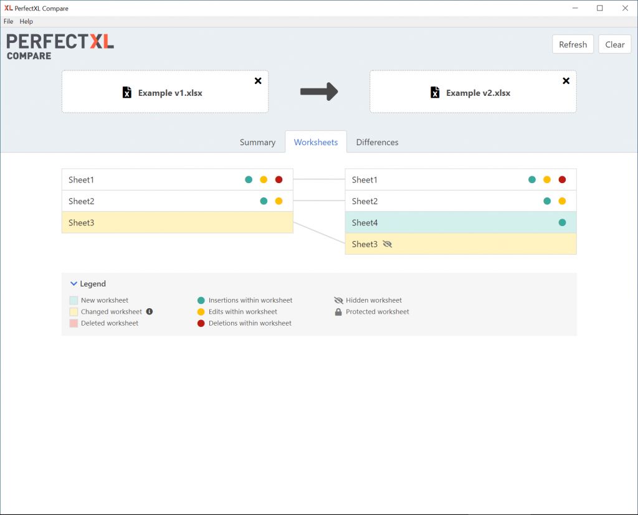Open the File menu

pos(8,21)
